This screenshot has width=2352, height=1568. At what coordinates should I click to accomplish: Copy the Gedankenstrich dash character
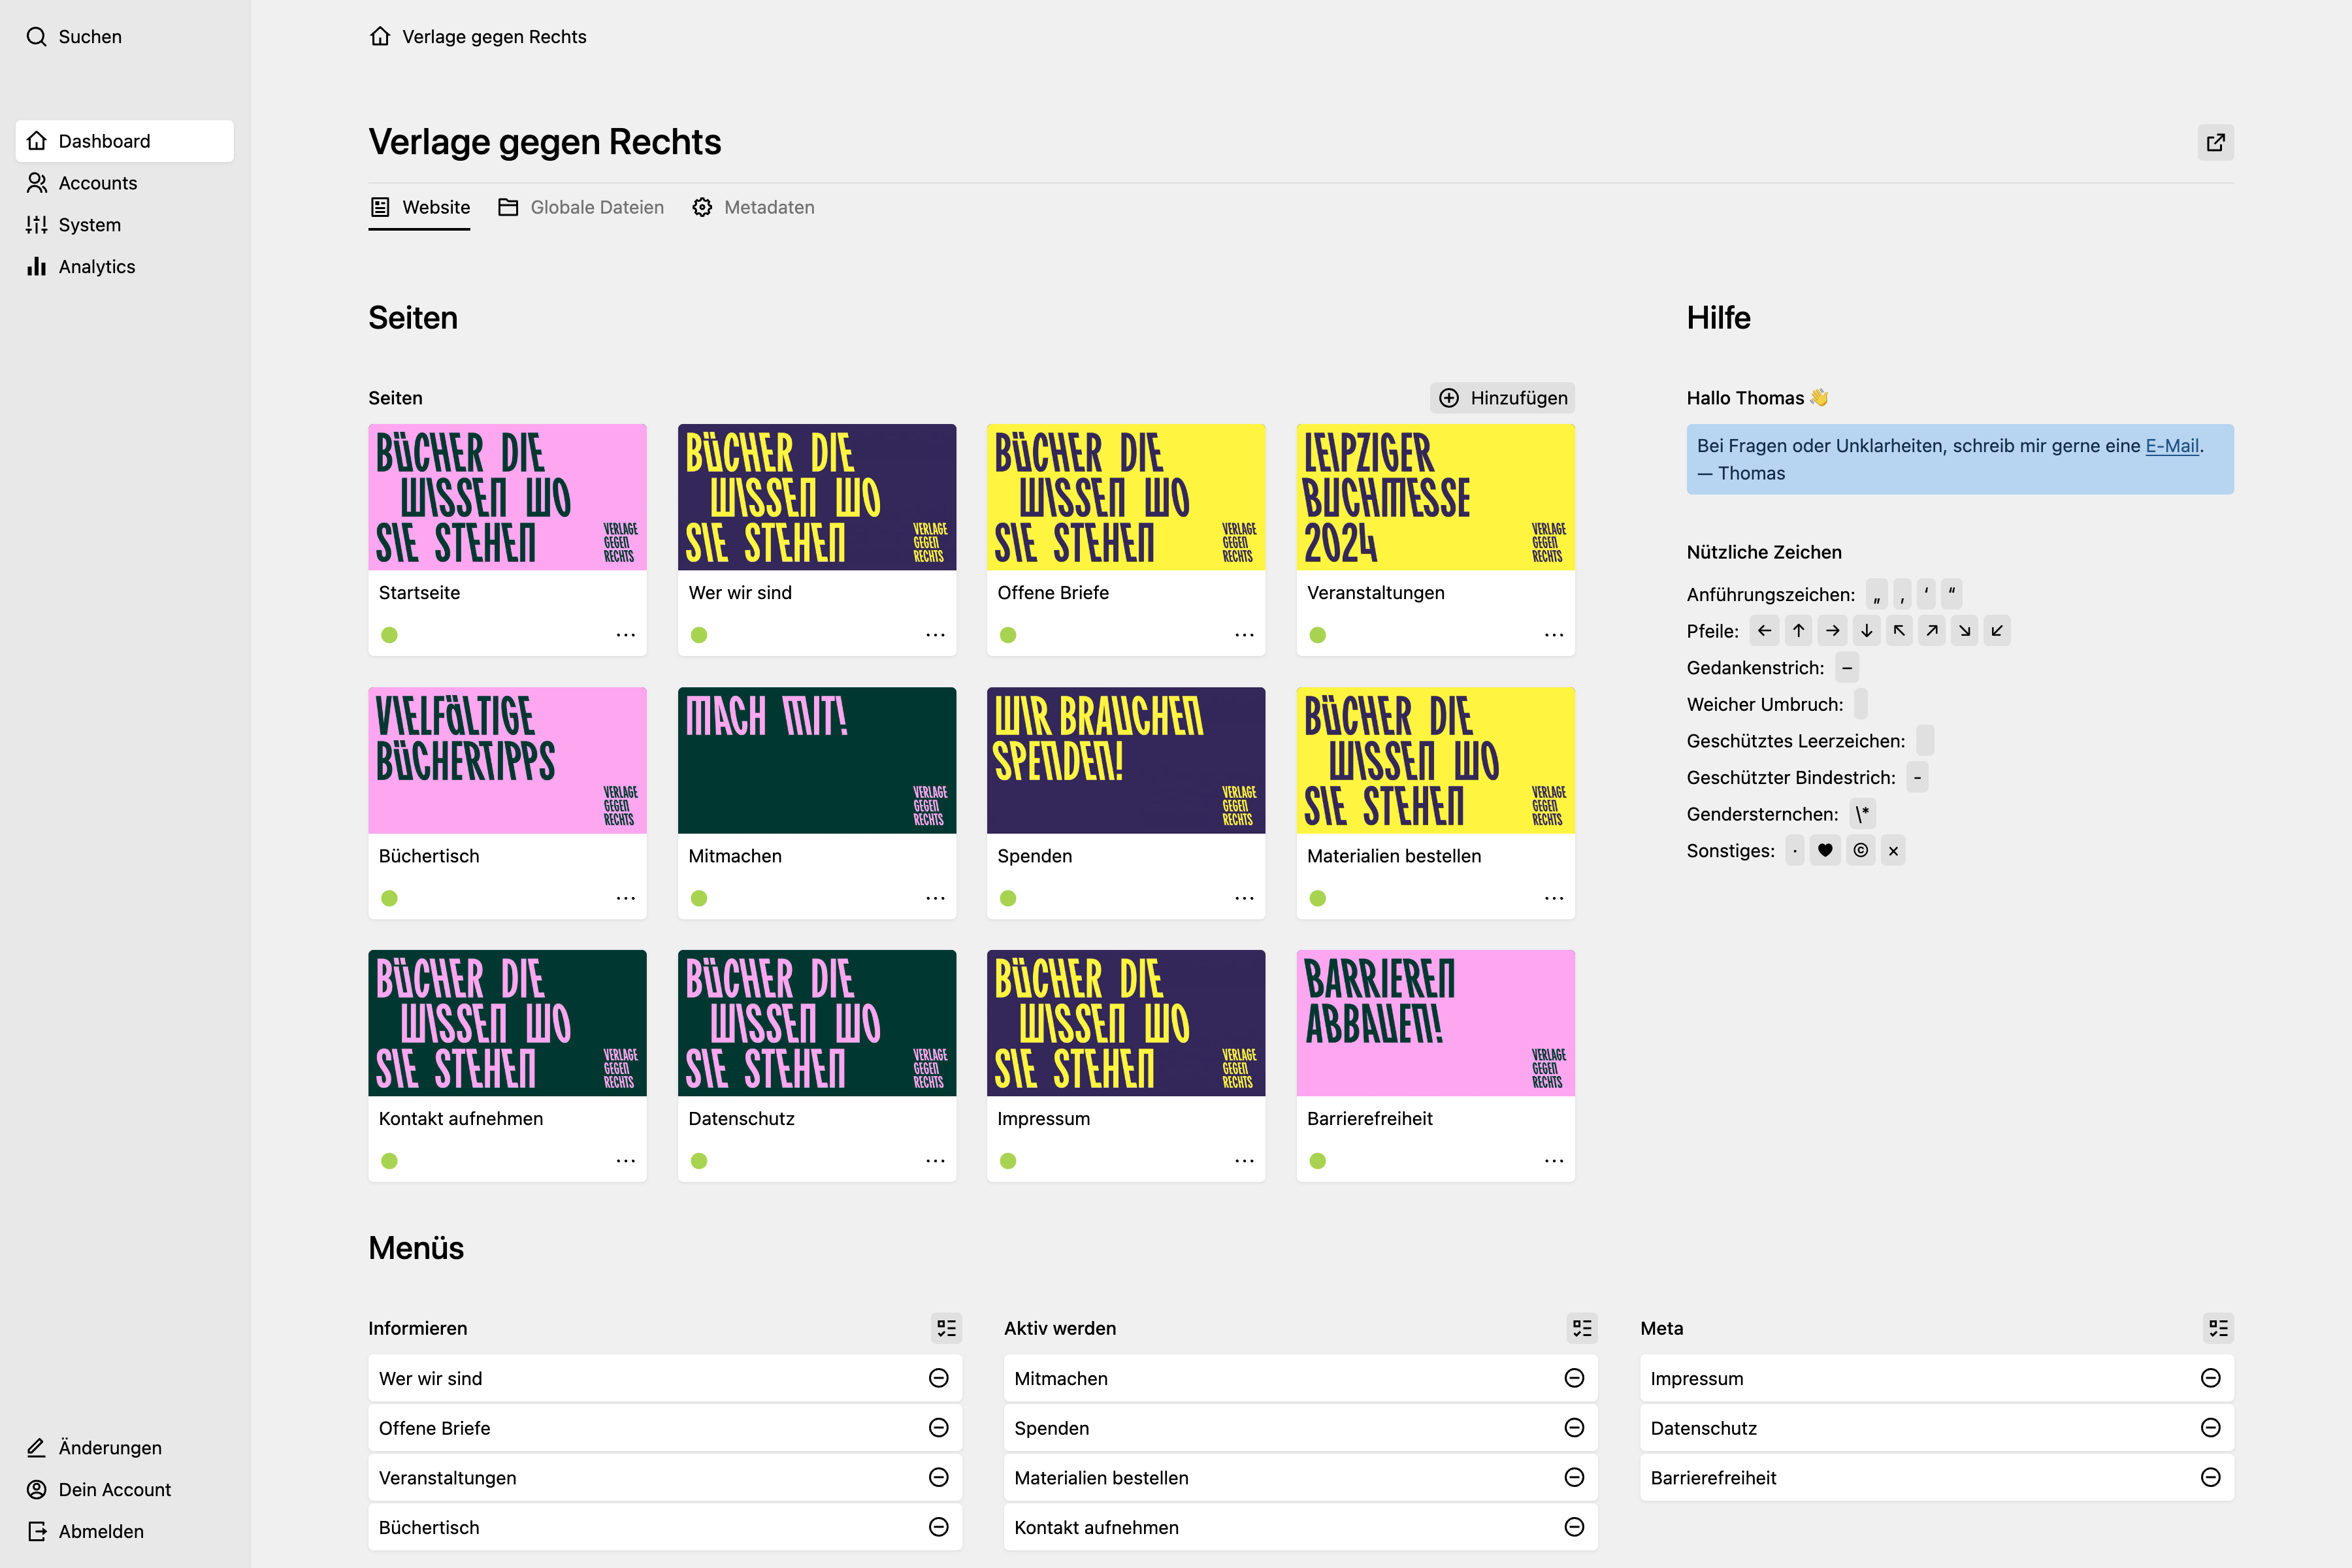[x=1847, y=668]
